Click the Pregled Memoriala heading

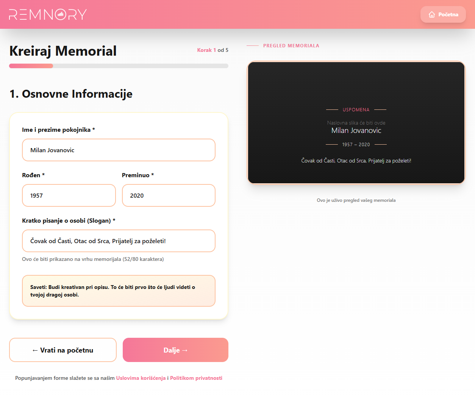click(291, 46)
